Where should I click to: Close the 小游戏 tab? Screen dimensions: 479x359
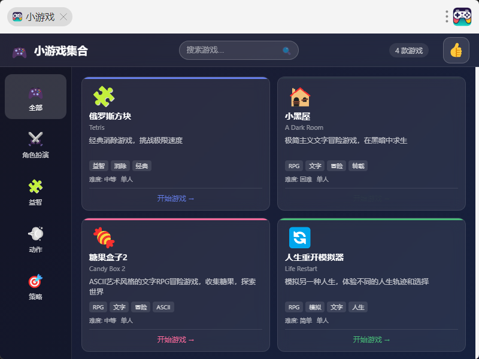(x=63, y=17)
